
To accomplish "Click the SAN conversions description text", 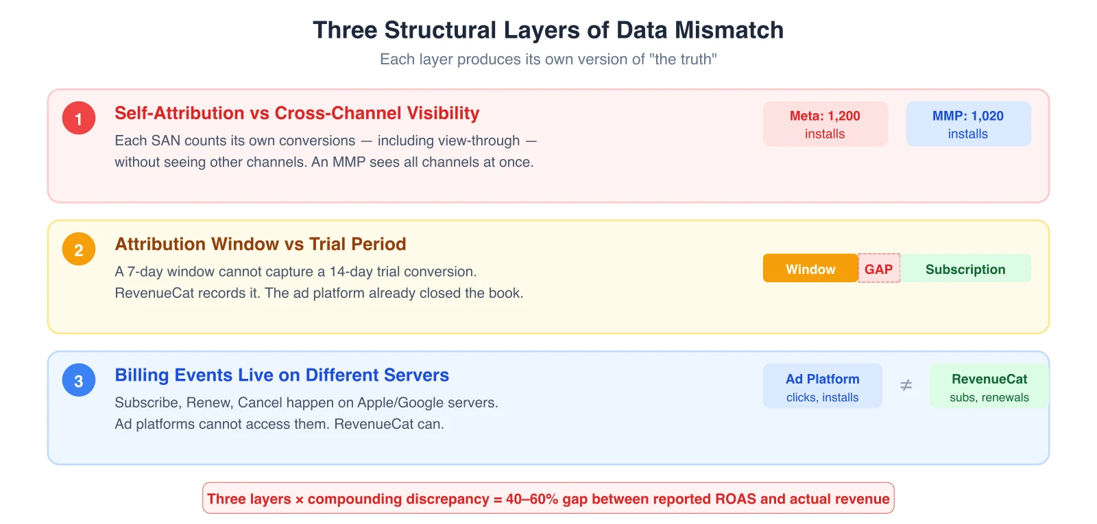I will [x=326, y=151].
